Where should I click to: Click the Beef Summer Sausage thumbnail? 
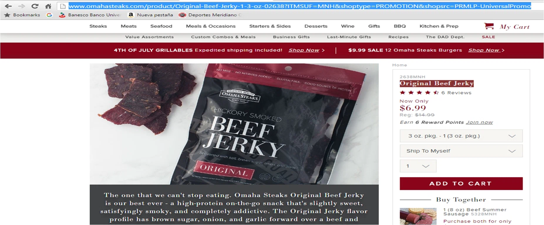click(x=418, y=217)
